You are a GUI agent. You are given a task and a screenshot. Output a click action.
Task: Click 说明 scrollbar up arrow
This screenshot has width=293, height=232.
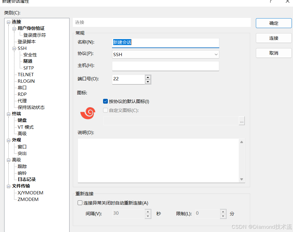241,142
